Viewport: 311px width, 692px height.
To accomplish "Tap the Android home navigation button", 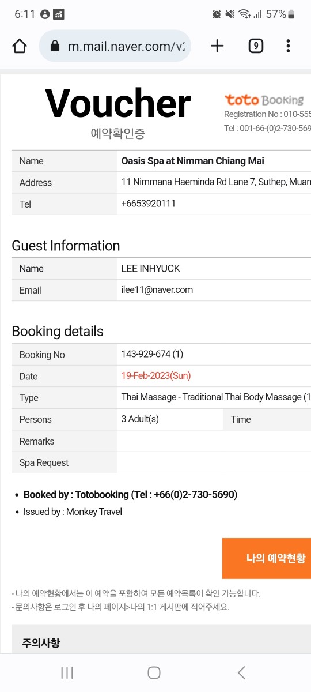I will 154,672.
